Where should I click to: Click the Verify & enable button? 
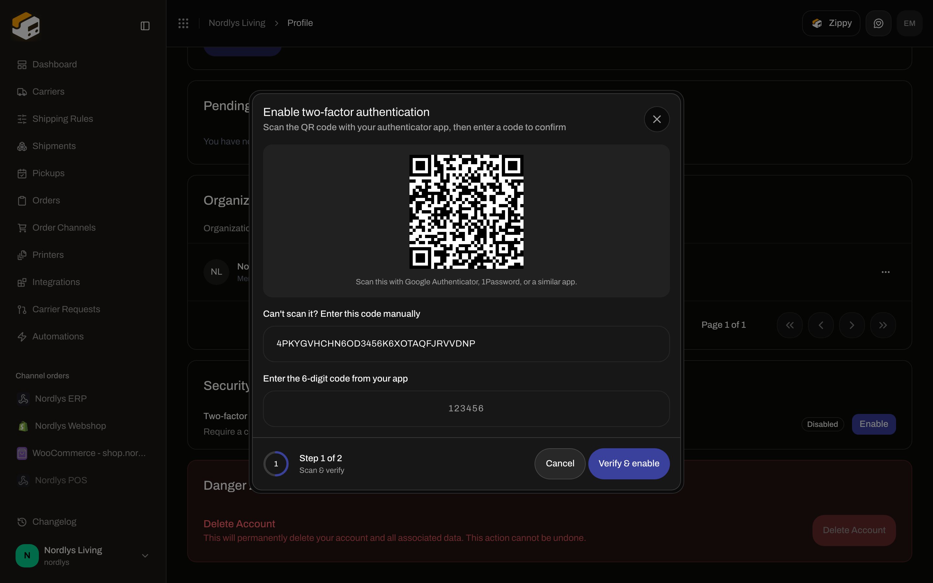coord(629,463)
